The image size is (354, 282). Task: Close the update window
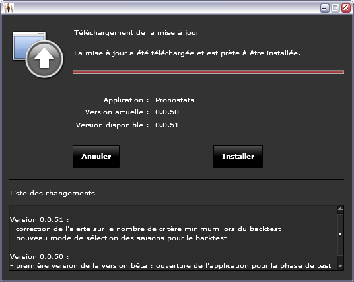click(x=346, y=8)
